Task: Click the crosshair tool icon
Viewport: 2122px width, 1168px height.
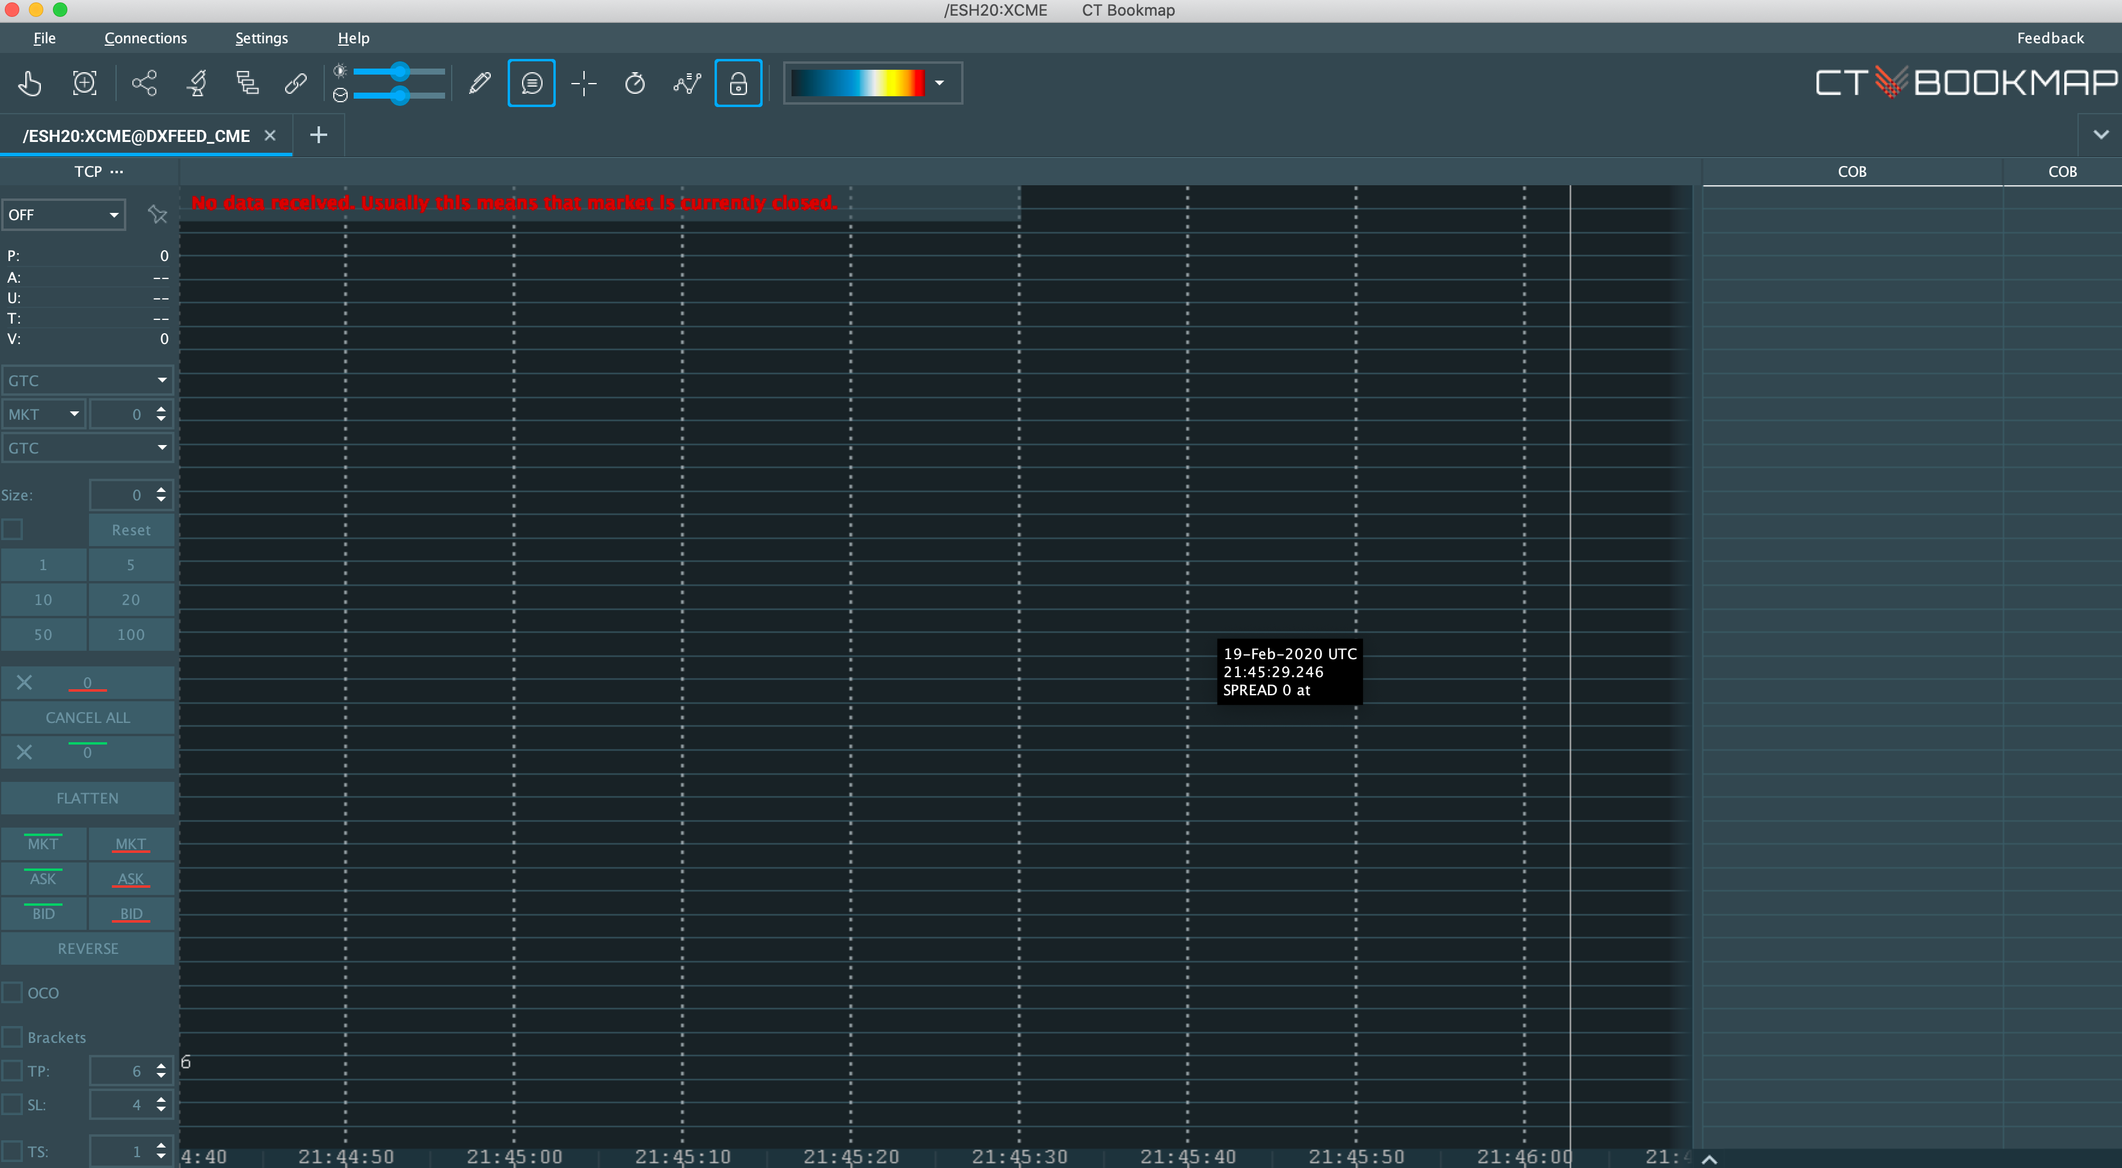Action: tap(583, 83)
